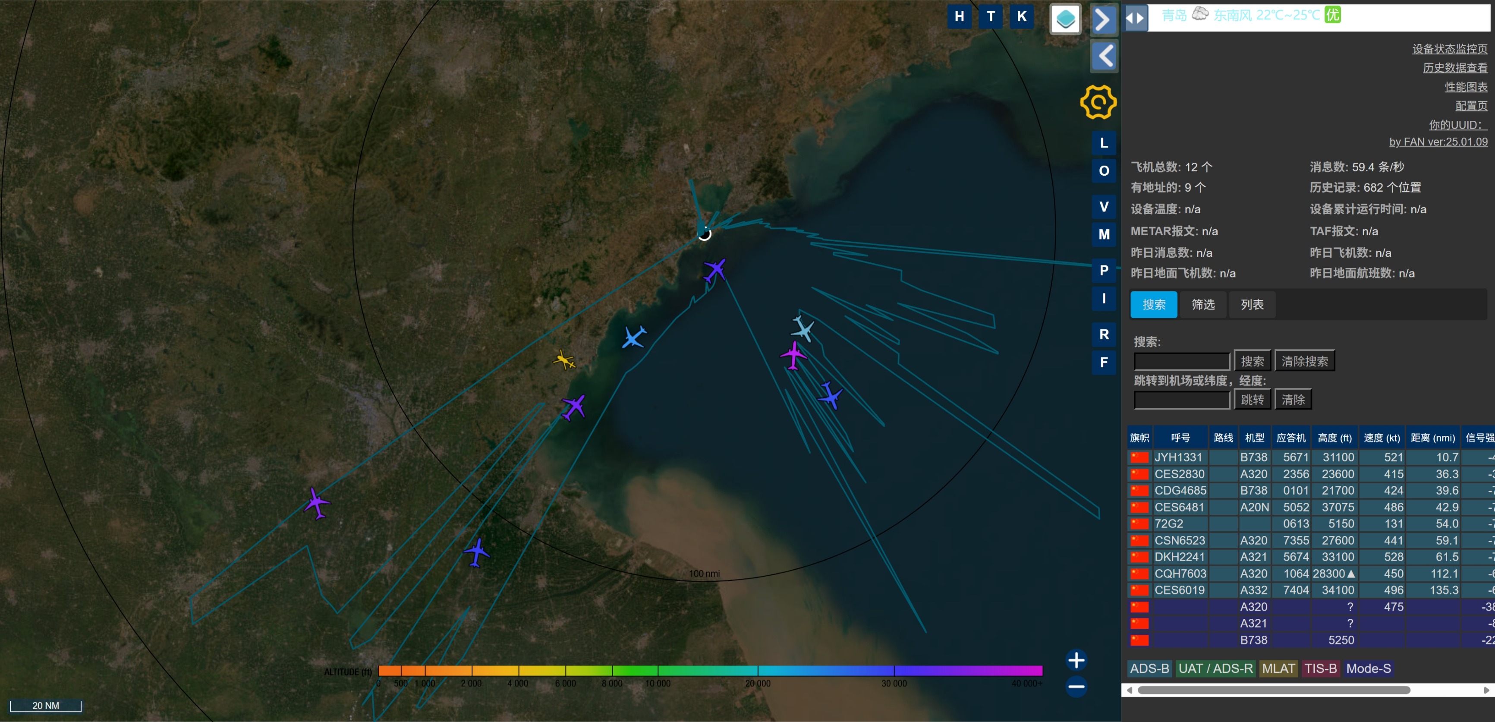Screen dimensions: 1495x722
Task: Select the 72G2 aircraft row
Action: coord(1310,524)
